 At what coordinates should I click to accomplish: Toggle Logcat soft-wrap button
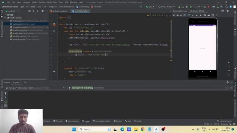coord(6,105)
